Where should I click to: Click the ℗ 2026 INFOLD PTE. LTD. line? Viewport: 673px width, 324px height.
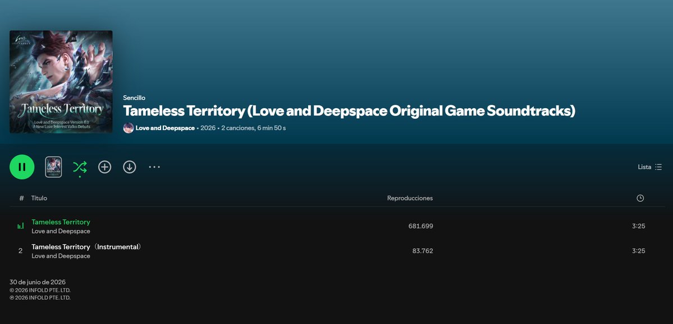[x=40, y=298]
